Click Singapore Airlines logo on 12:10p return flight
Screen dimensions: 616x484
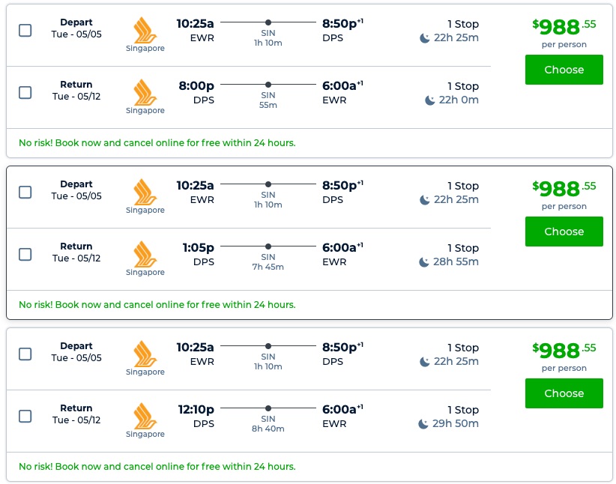145,416
